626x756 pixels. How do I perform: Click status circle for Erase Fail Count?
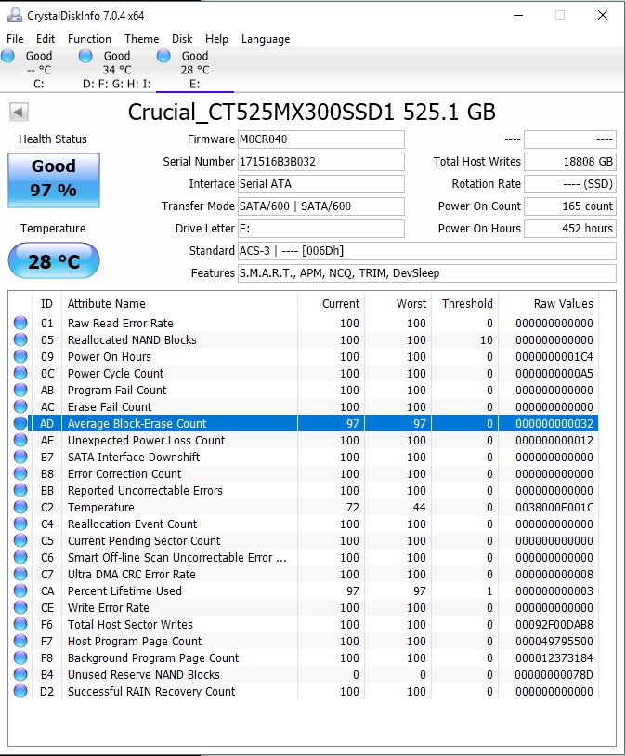20,406
